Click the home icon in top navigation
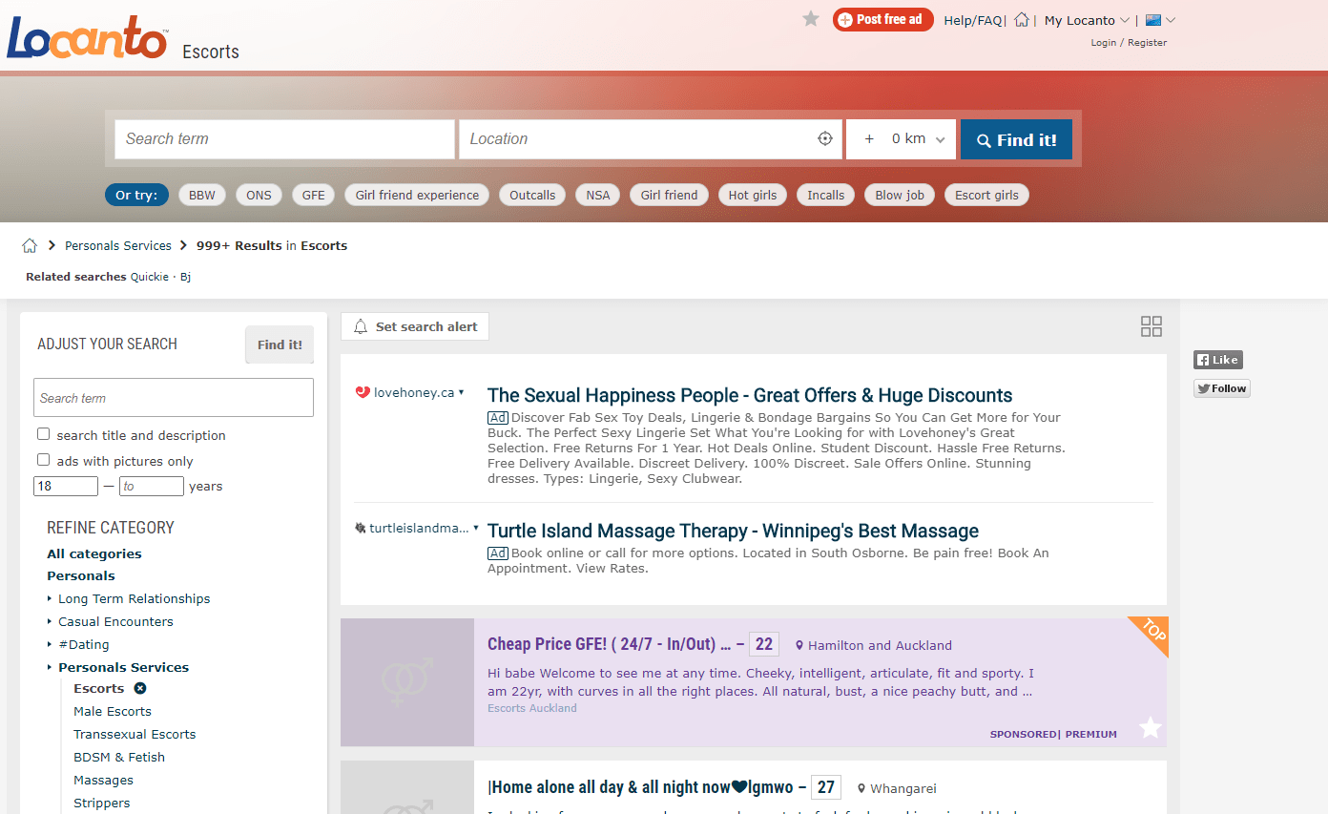1328x814 pixels. pyautogui.click(x=1022, y=20)
